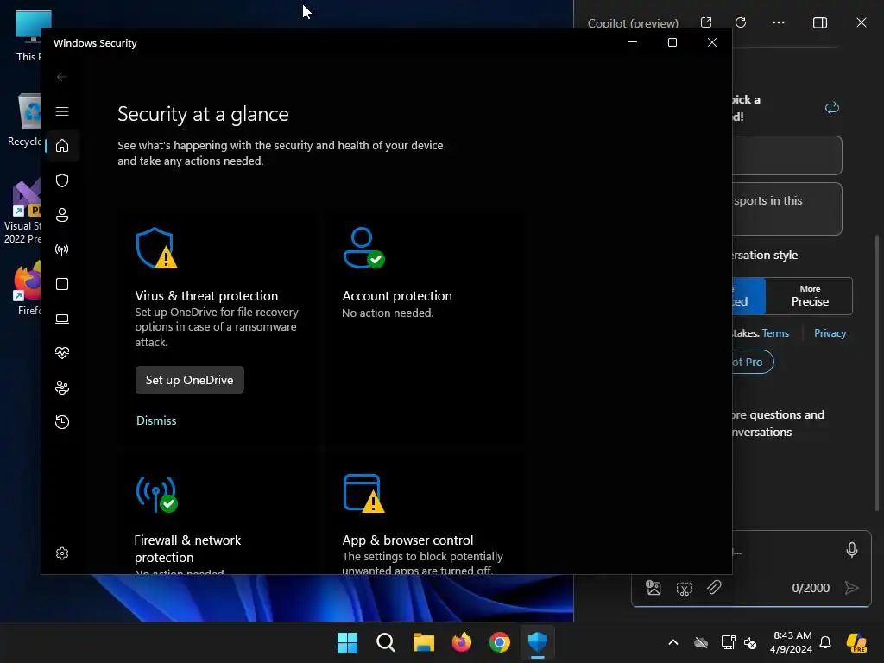Open Google Chrome from taskbar
The image size is (884, 663).
point(500,642)
